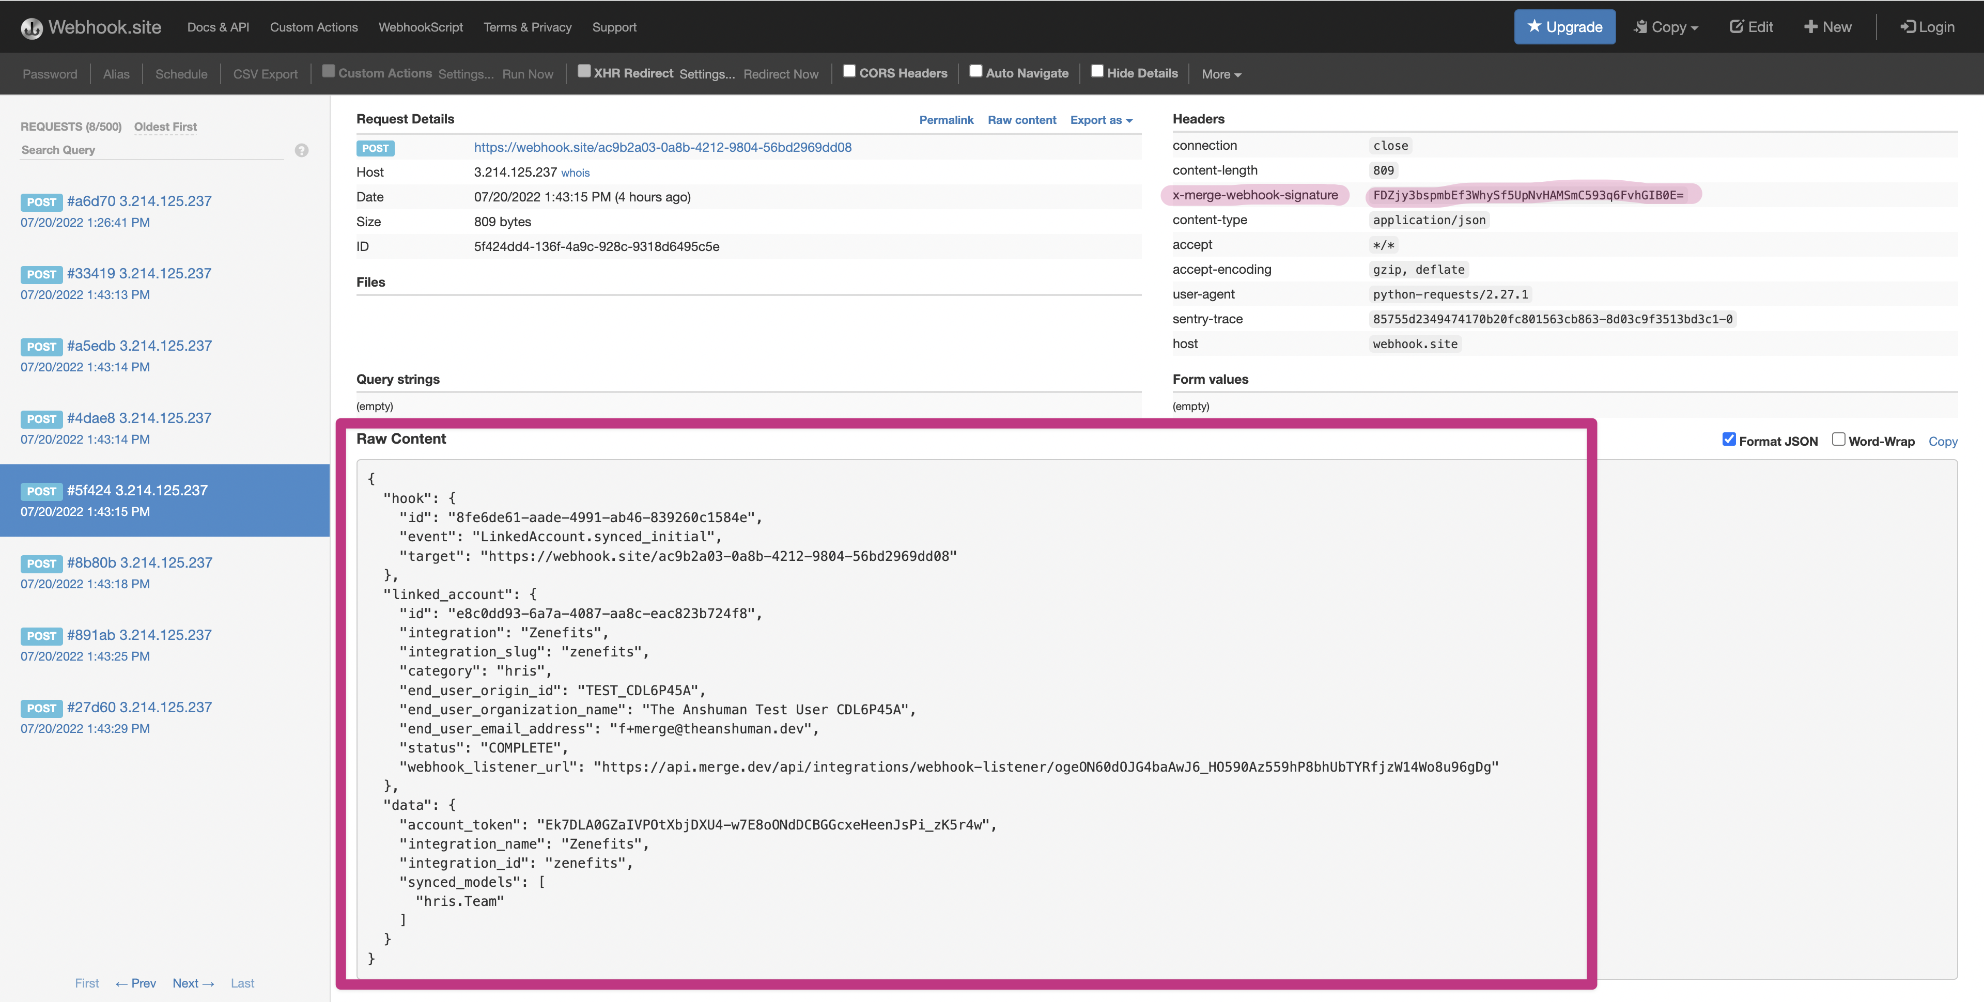Screen dimensions: 1984x1002
Task: Uncheck the Format JSON checkbox
Action: pos(1728,439)
